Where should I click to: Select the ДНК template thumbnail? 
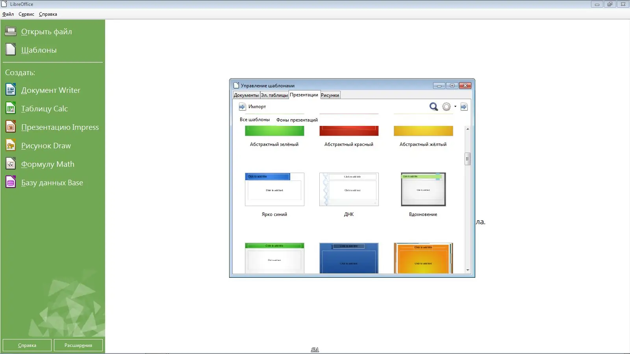(x=349, y=189)
